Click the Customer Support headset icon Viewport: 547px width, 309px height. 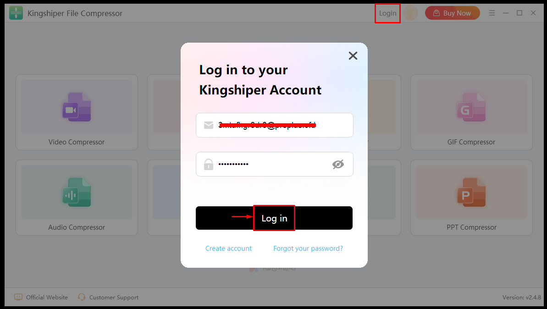point(82,297)
